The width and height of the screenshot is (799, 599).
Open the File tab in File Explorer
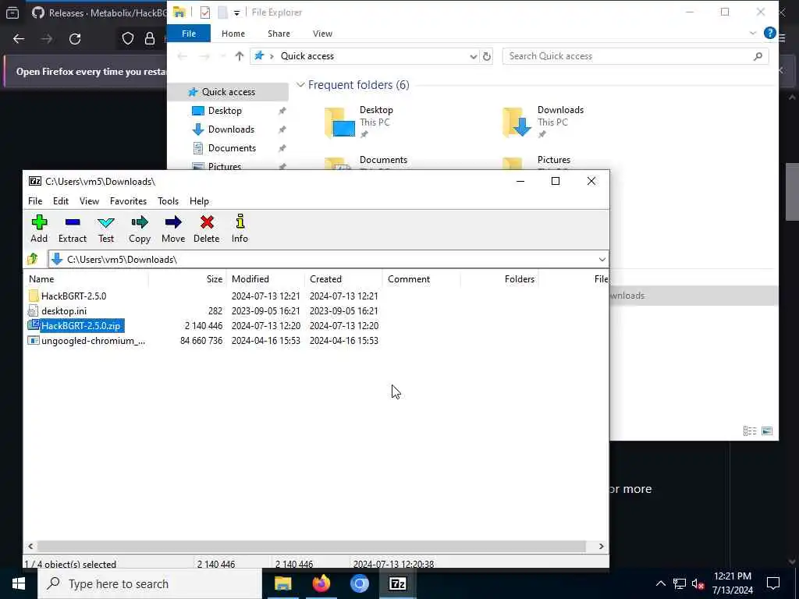click(189, 33)
